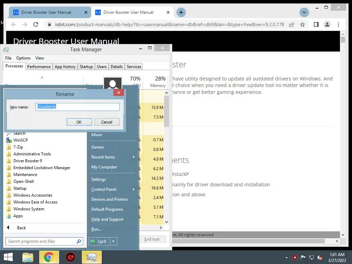Screen dimensions: 352x264
Task: Switch to Users tab
Action: point(102,67)
